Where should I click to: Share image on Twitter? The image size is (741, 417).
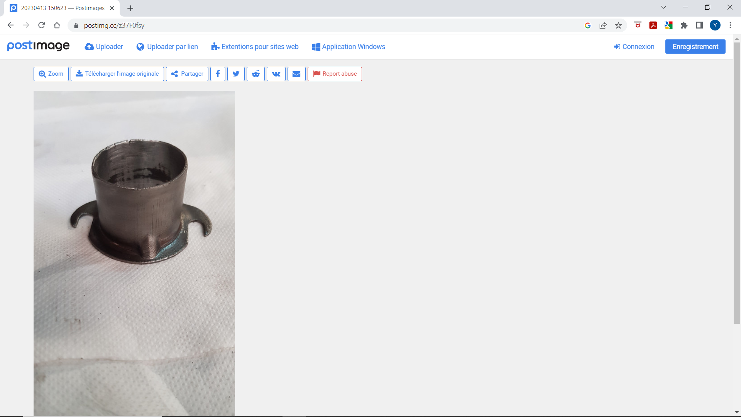click(236, 74)
